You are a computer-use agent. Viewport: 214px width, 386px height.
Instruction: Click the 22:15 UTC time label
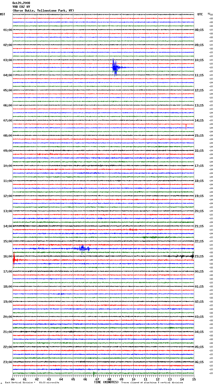click(x=199, y=241)
